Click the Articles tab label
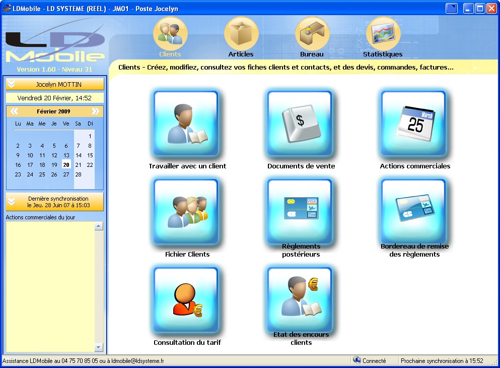Screen dimensions: 500x368 (x=241, y=54)
